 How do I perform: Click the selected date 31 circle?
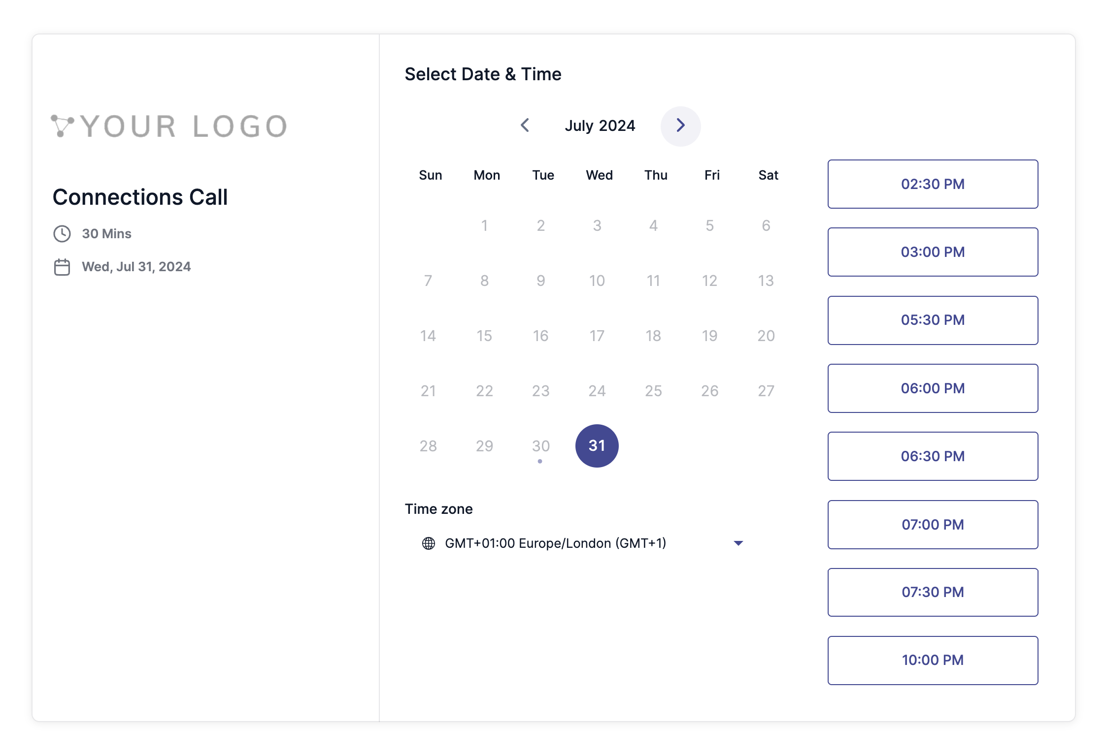coord(597,445)
